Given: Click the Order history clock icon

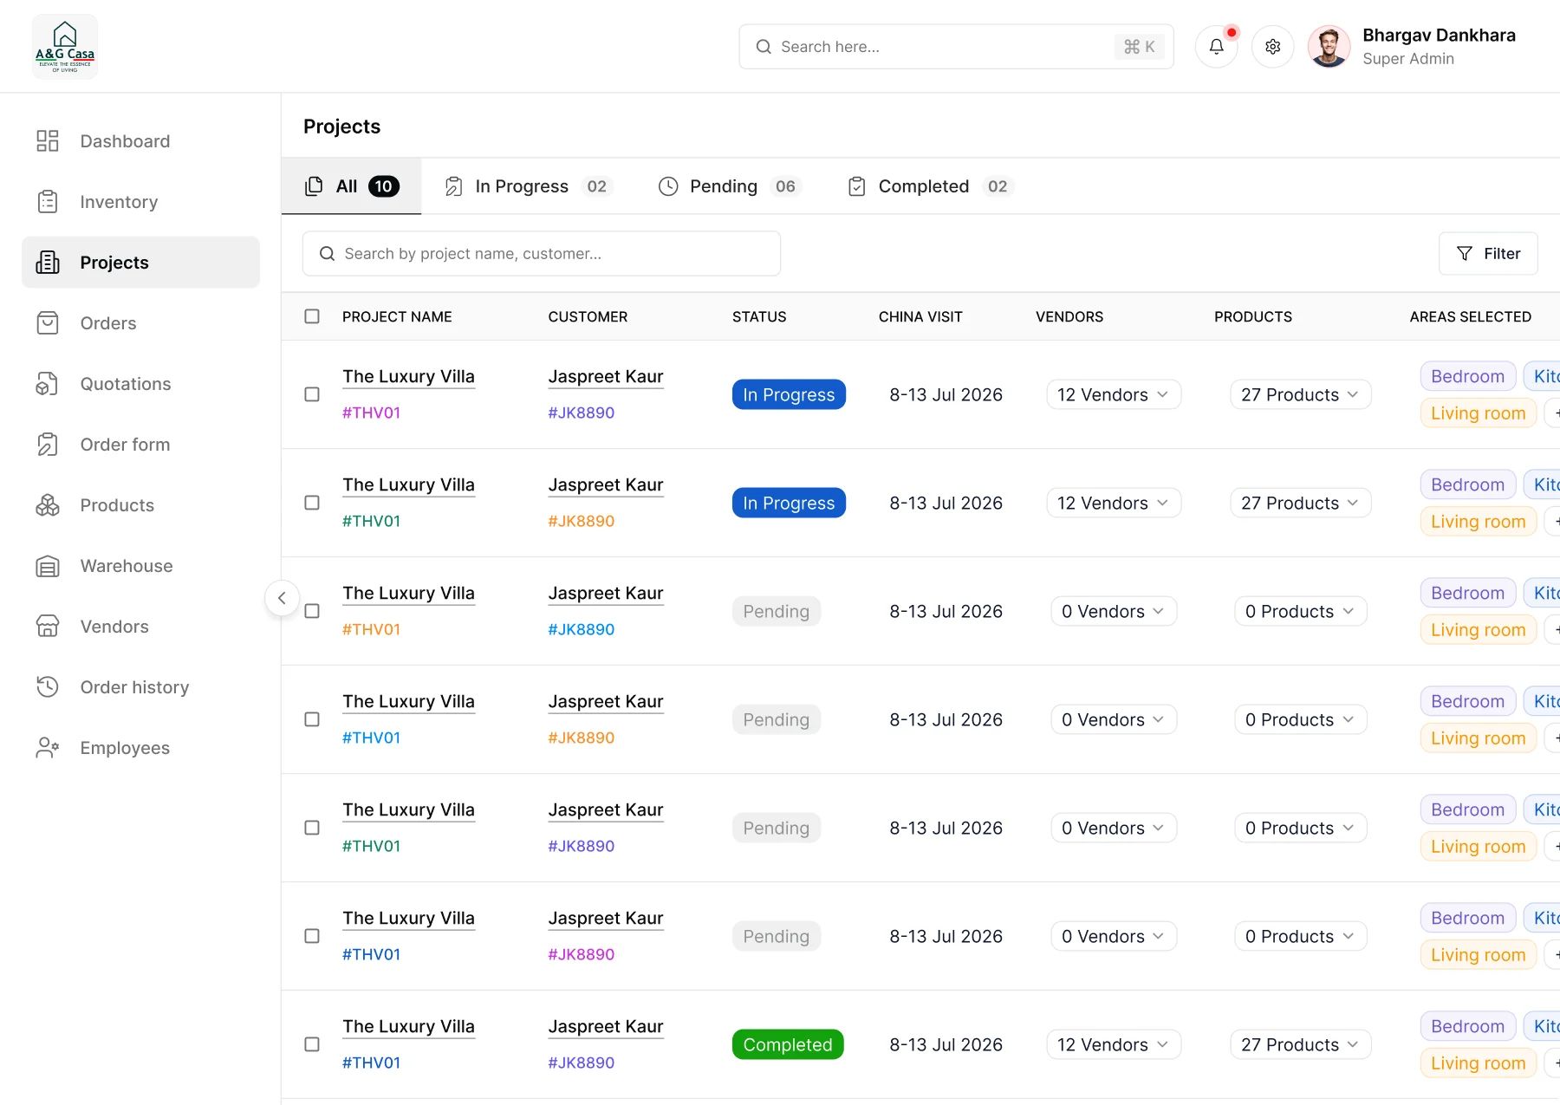Looking at the screenshot, I should (48, 687).
